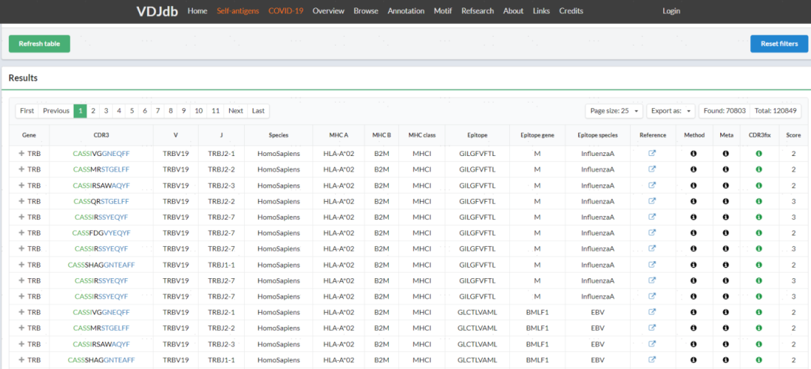This screenshot has width=811, height=369.
Task: Click CDR3fix icon for CASSFDGVYEQYF row
Action: [x=758, y=232]
